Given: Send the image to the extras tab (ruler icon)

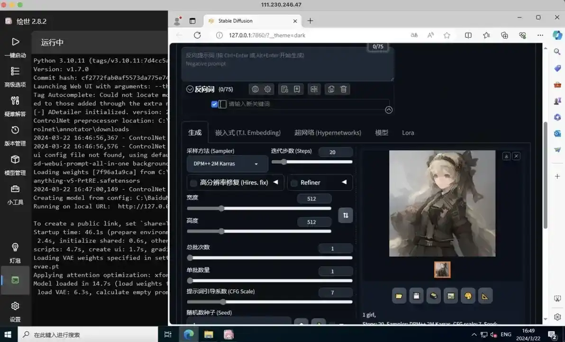Looking at the screenshot, I should click(485, 296).
